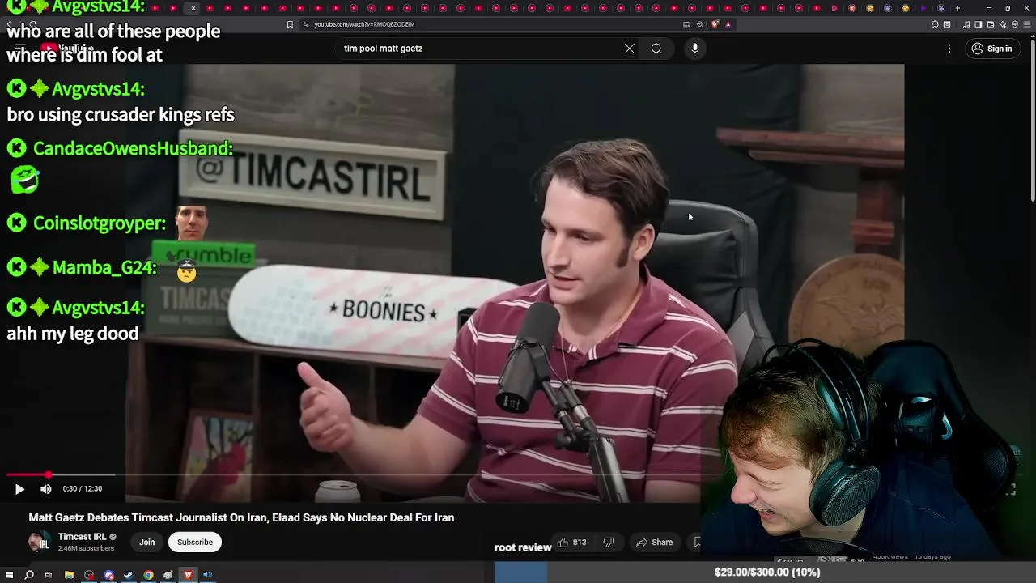
Task: Click the video title about Matt Gaetz
Action: pos(241,517)
